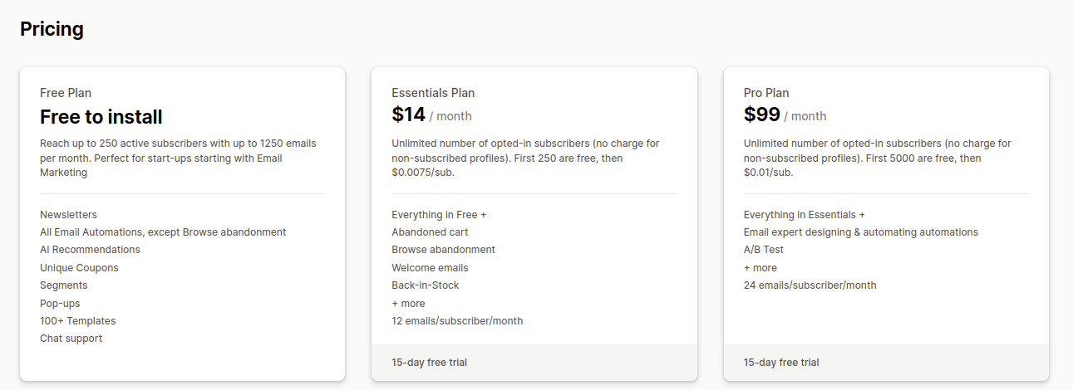Screen dimensions: 1073x390
Task: Click '+ more' in Essentials Plan features
Action: pos(408,304)
